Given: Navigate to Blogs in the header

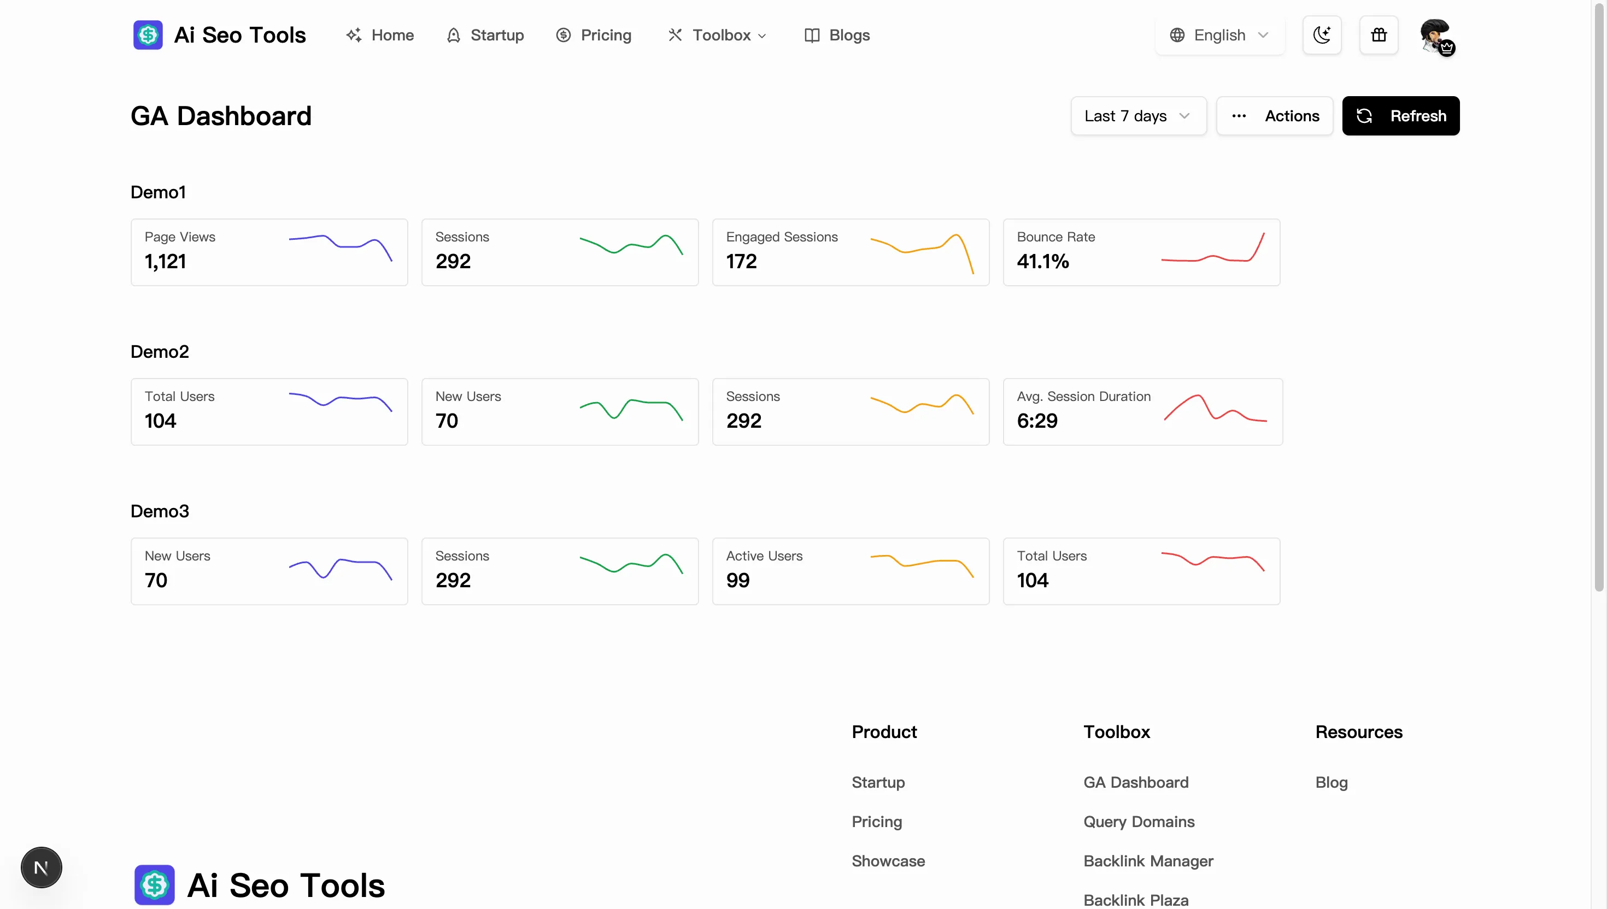Looking at the screenshot, I should point(837,35).
